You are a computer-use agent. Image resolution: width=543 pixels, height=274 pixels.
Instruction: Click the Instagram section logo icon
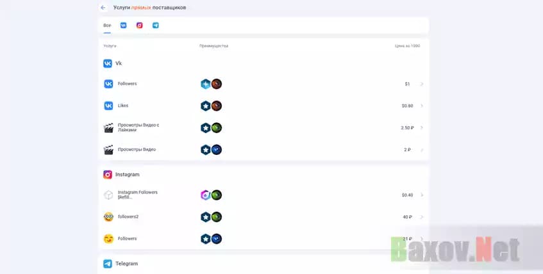pos(108,174)
